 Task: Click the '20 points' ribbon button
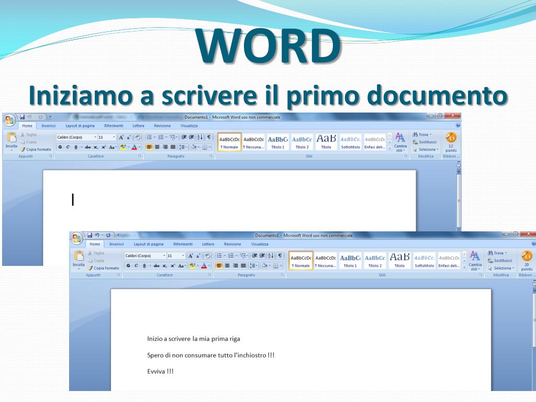click(x=527, y=261)
